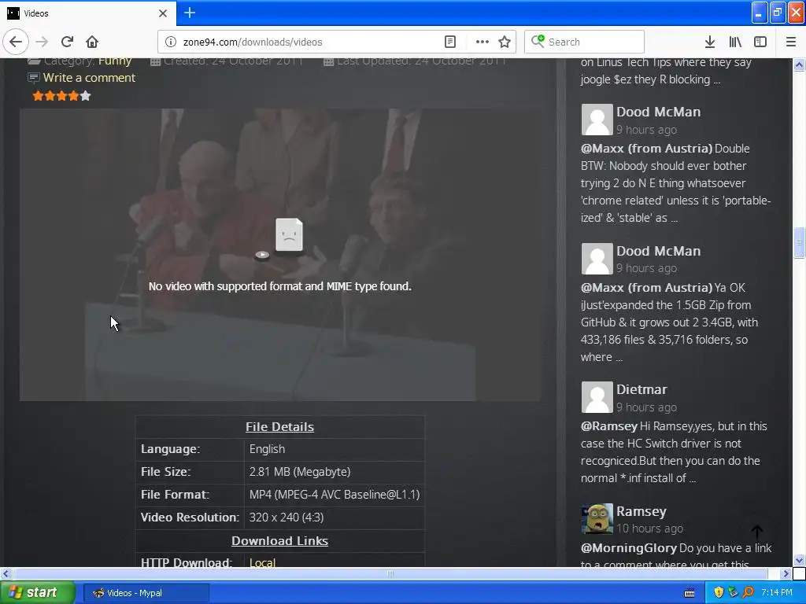Bookmark this page with the star

(x=505, y=42)
